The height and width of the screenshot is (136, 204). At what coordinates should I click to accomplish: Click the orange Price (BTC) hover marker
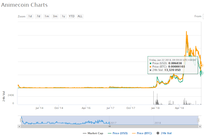click(x=201, y=65)
